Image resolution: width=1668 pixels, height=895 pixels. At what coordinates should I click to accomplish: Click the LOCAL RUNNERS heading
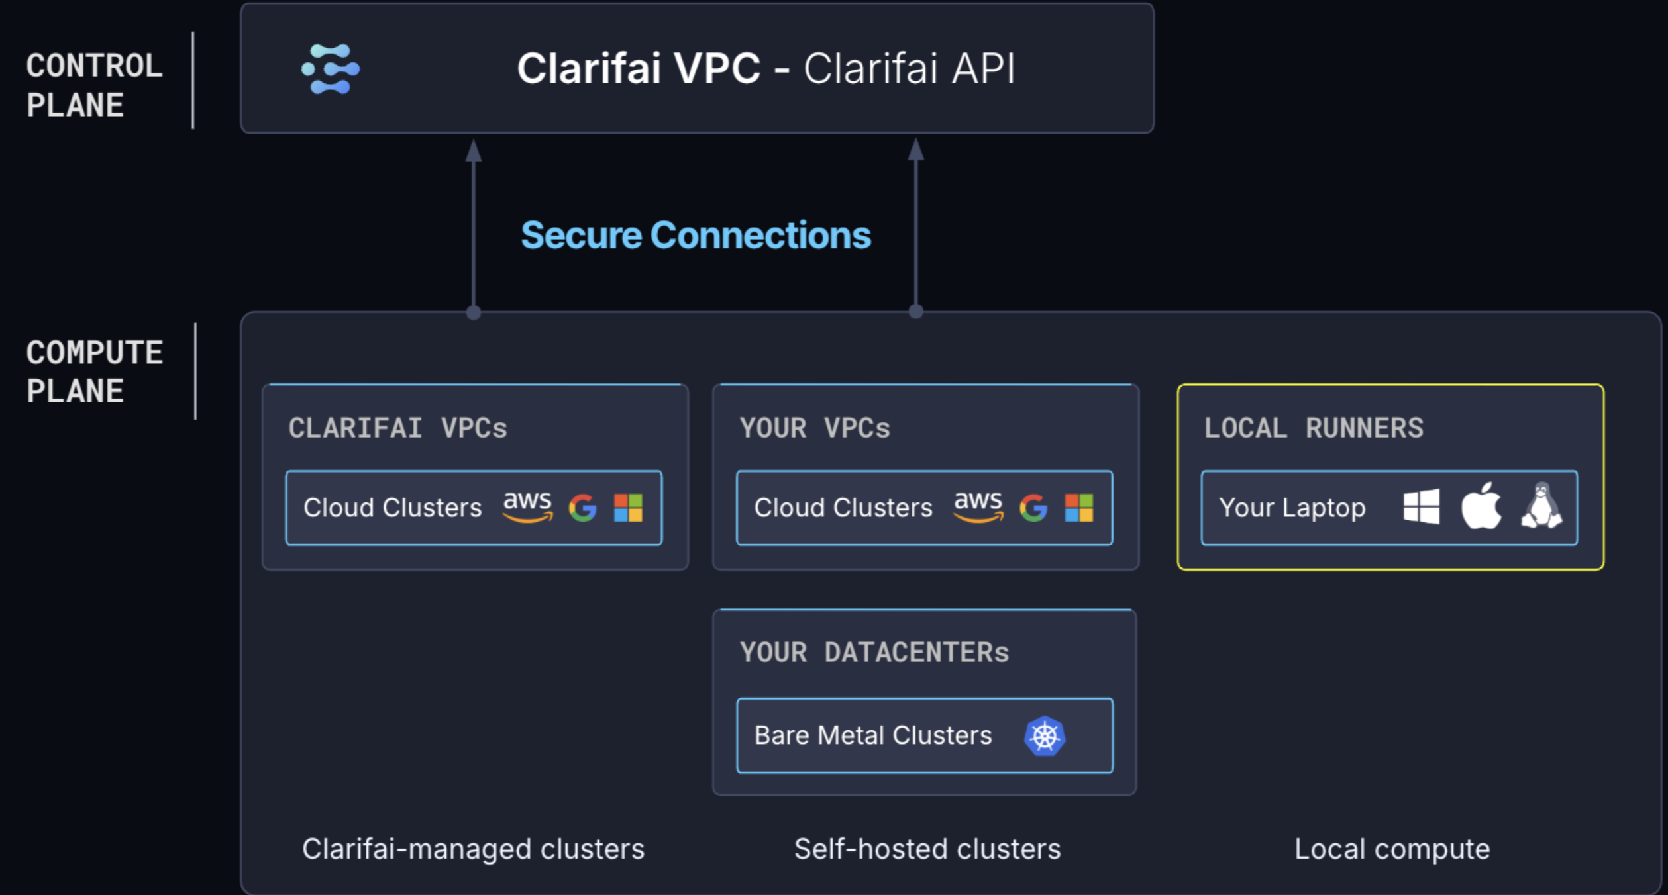1314,428
